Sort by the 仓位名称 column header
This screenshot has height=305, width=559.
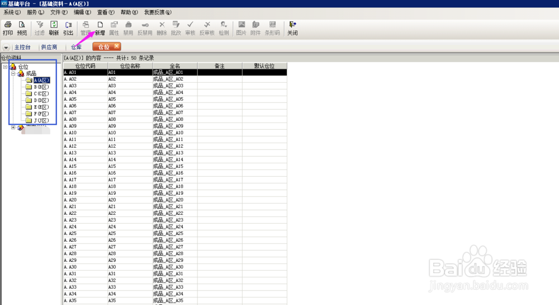tap(130, 66)
